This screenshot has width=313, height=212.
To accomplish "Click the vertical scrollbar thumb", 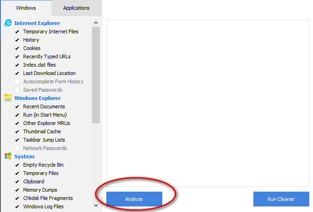I will point(96,75).
